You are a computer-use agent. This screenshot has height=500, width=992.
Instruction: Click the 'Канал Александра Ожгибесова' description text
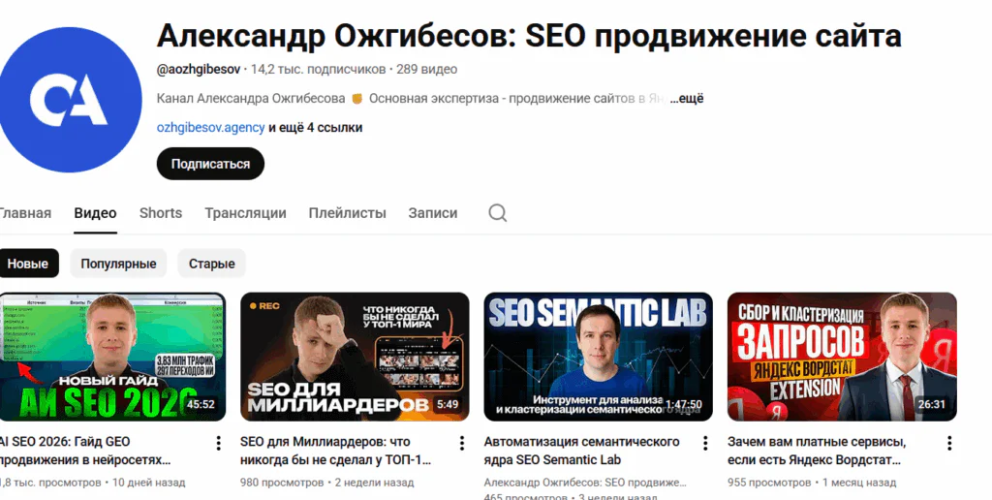(x=251, y=99)
